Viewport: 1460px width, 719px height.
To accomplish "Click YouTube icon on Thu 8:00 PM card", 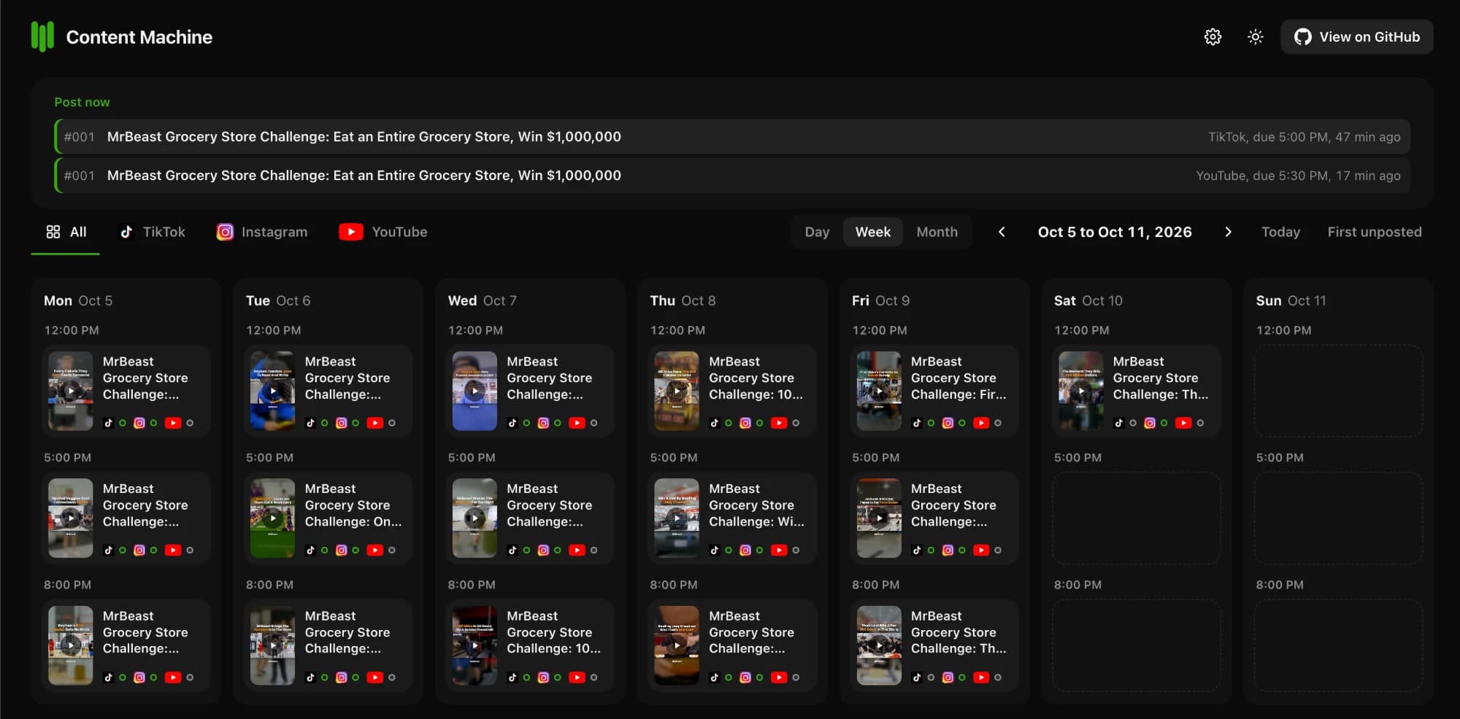I will [779, 677].
